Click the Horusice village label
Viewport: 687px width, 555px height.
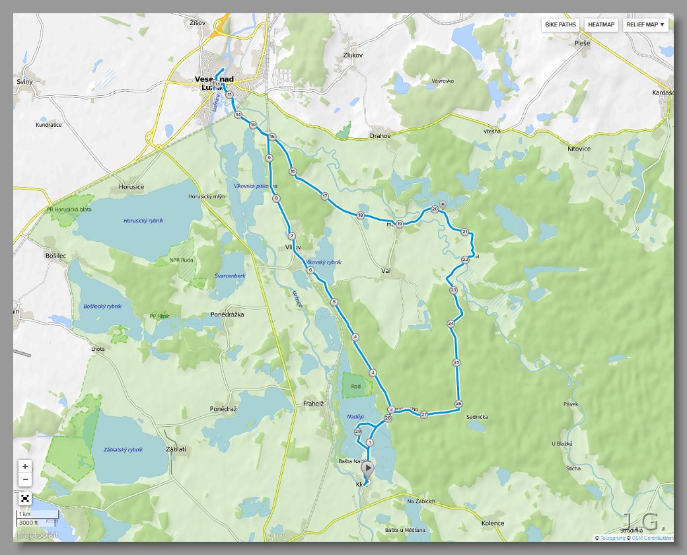[131, 187]
